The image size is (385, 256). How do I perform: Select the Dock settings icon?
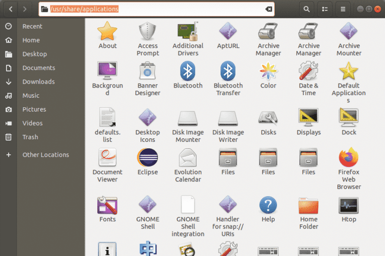349,117
